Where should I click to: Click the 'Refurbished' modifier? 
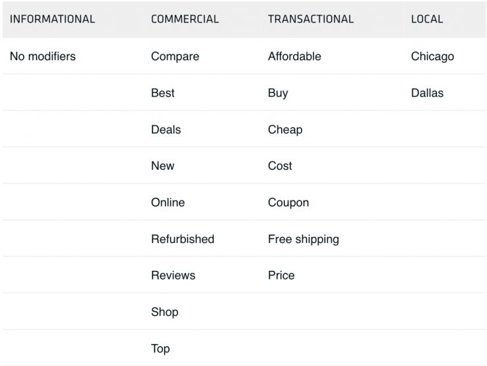(183, 239)
